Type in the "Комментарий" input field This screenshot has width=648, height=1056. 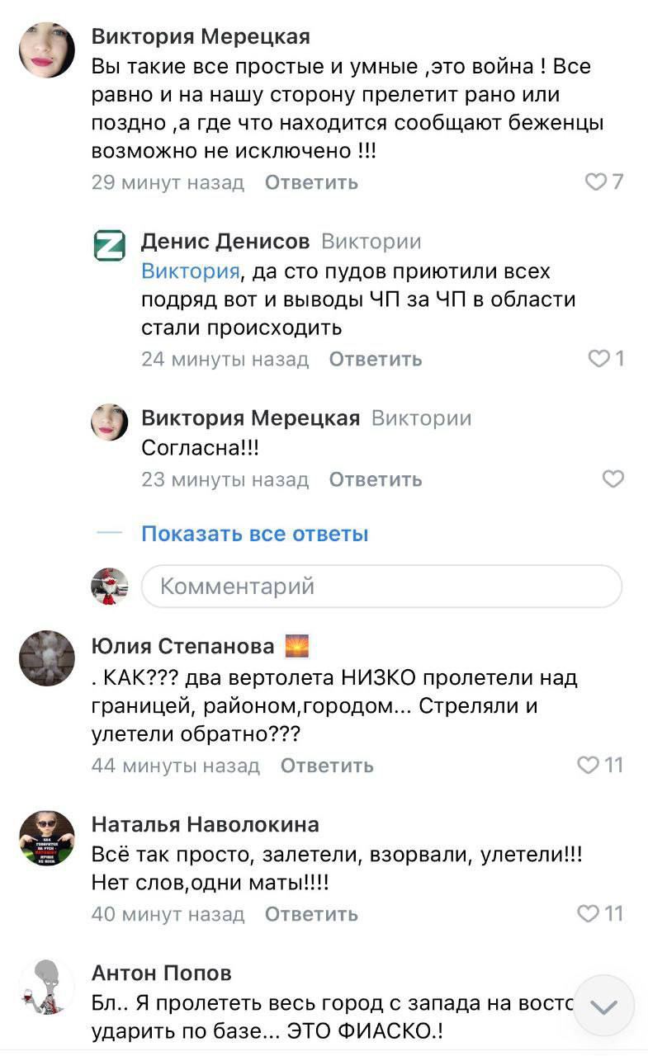click(381, 587)
